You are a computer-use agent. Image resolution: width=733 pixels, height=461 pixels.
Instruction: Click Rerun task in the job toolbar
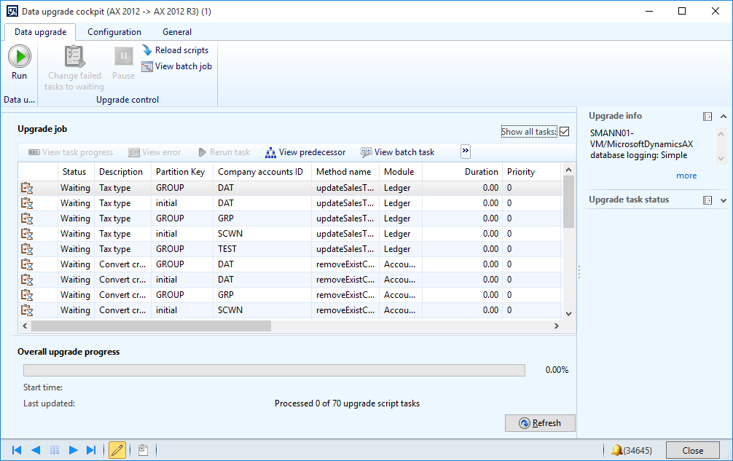click(x=224, y=152)
